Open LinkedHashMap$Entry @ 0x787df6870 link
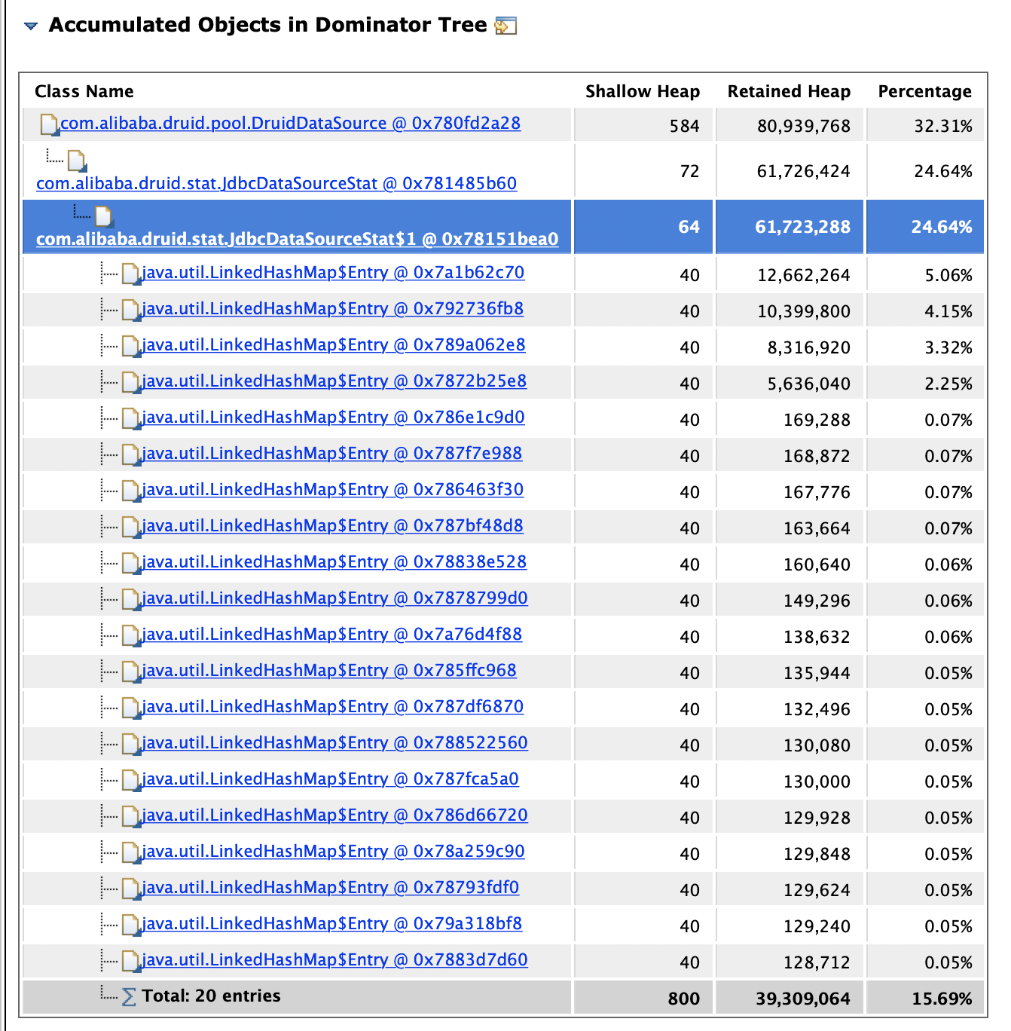The width and height of the screenshot is (1011, 1031). pyautogui.click(x=332, y=706)
